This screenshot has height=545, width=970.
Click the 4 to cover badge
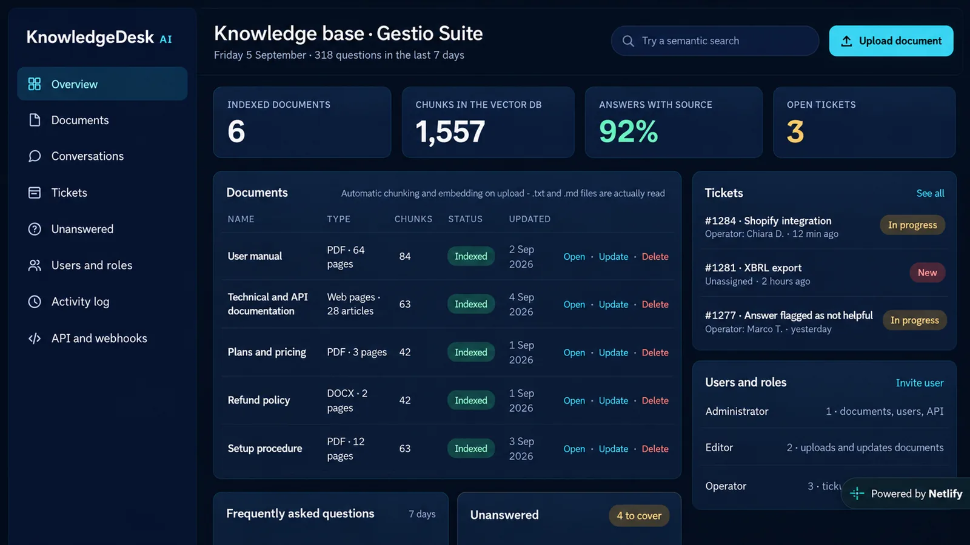tap(639, 515)
